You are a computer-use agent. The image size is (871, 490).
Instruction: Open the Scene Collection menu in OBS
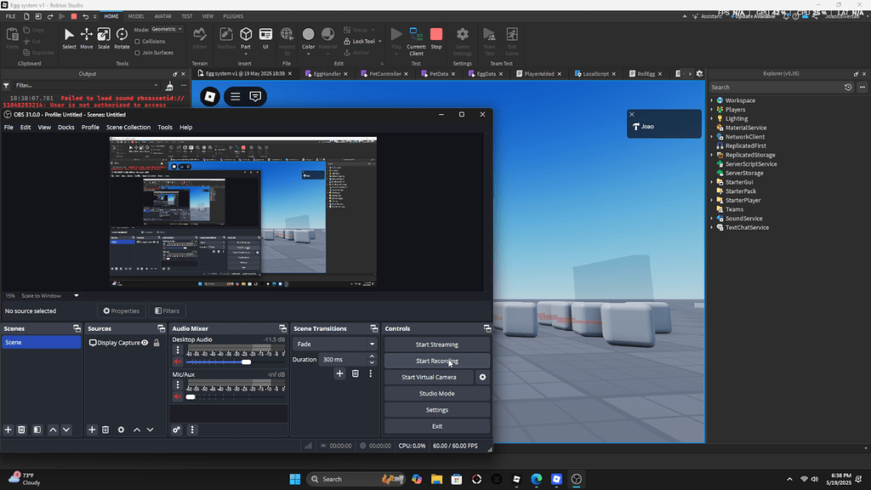pyautogui.click(x=128, y=127)
